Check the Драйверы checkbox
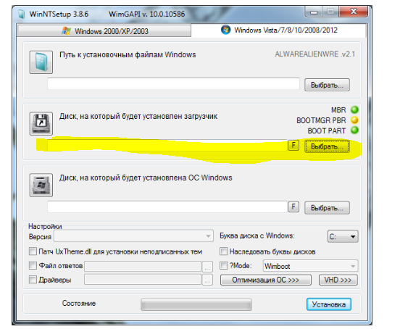Image resolution: width=400 pixels, height=329 pixels. (33, 280)
